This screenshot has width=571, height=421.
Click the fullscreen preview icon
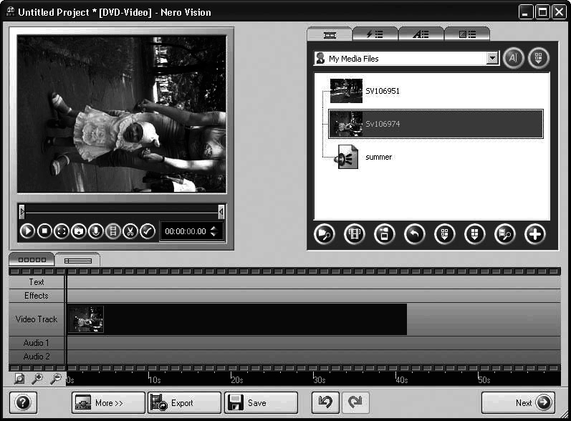pyautogui.click(x=62, y=231)
